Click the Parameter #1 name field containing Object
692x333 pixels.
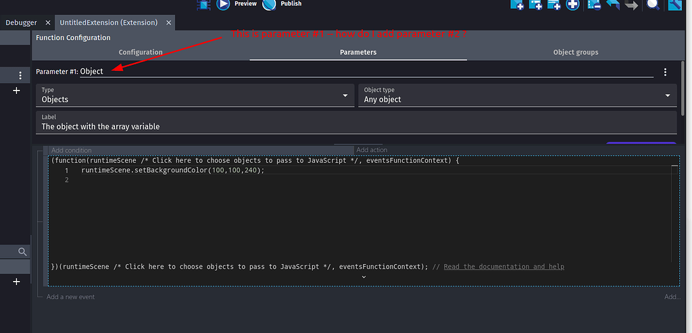click(x=366, y=72)
